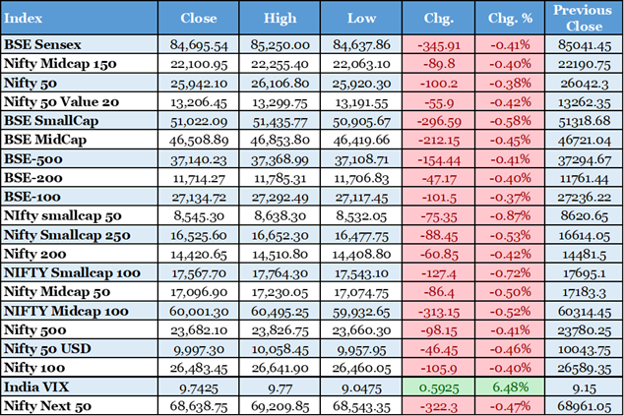Viewport: 624px width, 416px height.
Task: Click BSE Sensex close value 84,695.54
Action: [199, 44]
